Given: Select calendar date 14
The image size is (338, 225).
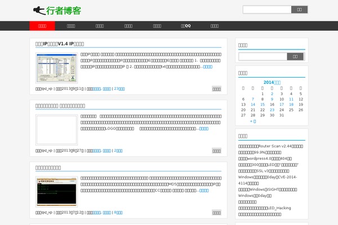Looking at the screenshot, I should tap(253, 105).
